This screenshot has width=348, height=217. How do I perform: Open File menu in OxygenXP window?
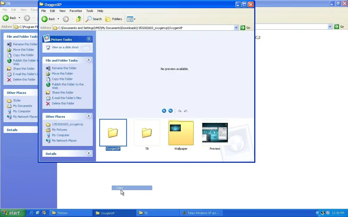click(x=43, y=11)
